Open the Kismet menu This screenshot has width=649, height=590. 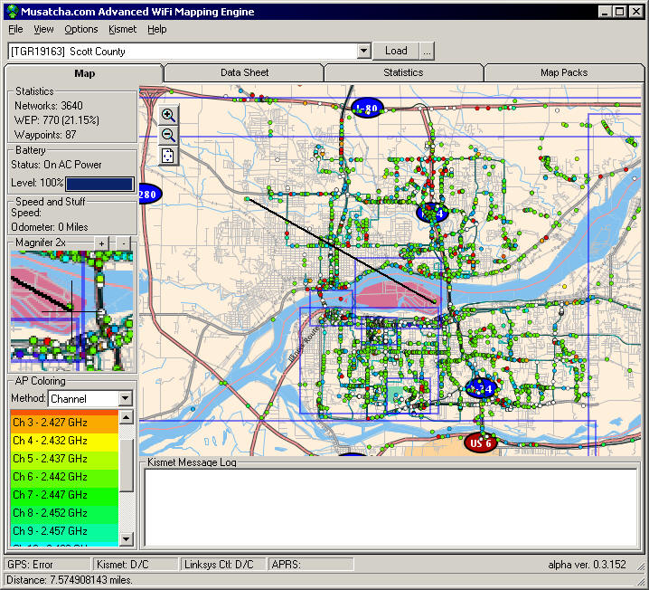click(122, 29)
